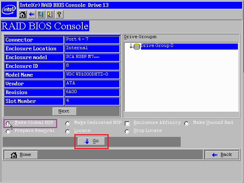Click the Vendor value ATA
This screenshot has width=244, height=183.
tap(92, 84)
